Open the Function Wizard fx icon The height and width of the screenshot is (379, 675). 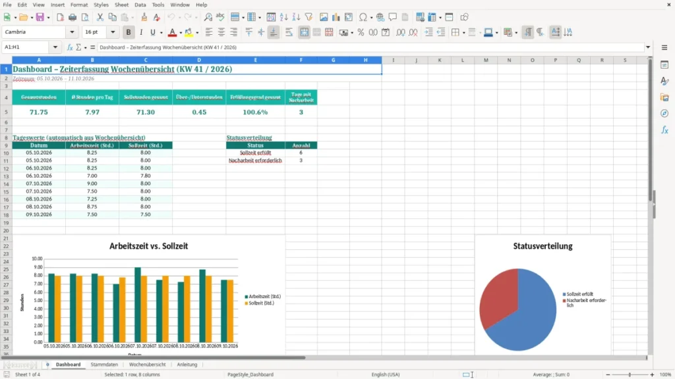click(70, 47)
